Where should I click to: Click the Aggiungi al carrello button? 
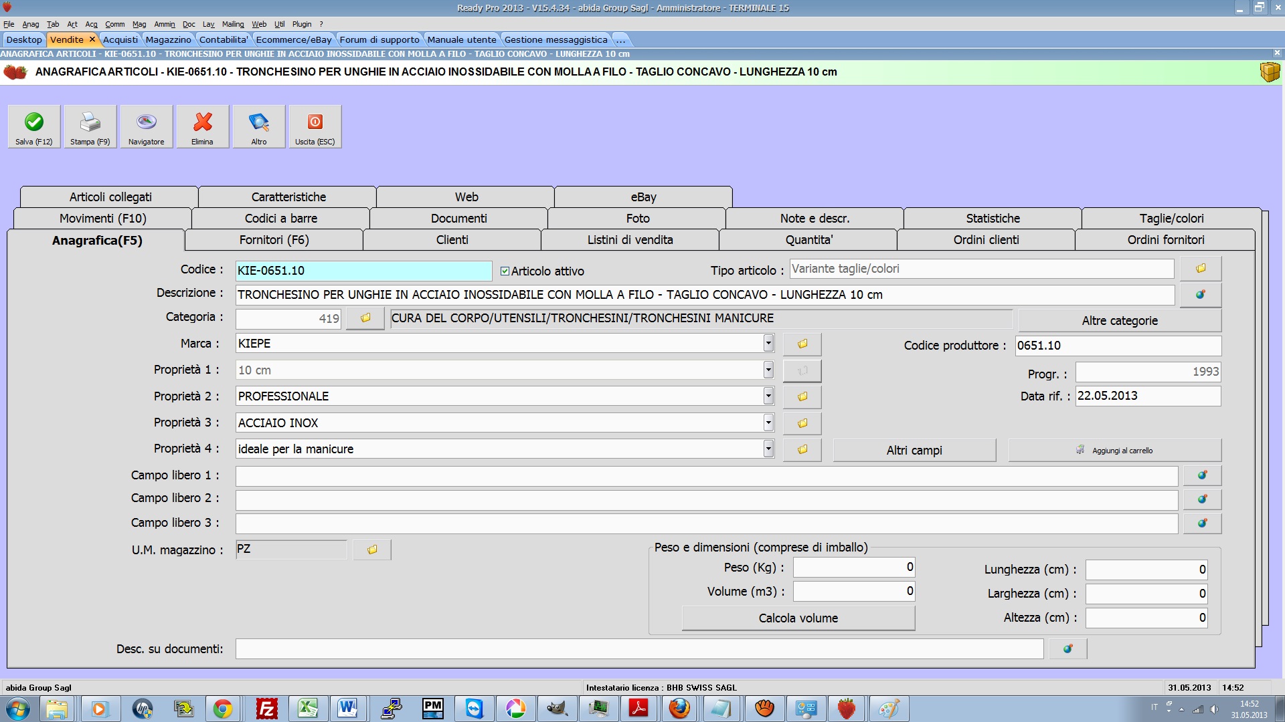pyautogui.click(x=1114, y=451)
